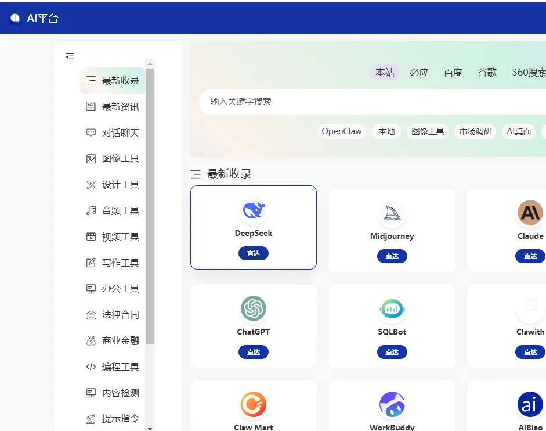This screenshot has width=546, height=431.
Task: Select the 百度 search source tab
Action: click(x=453, y=72)
